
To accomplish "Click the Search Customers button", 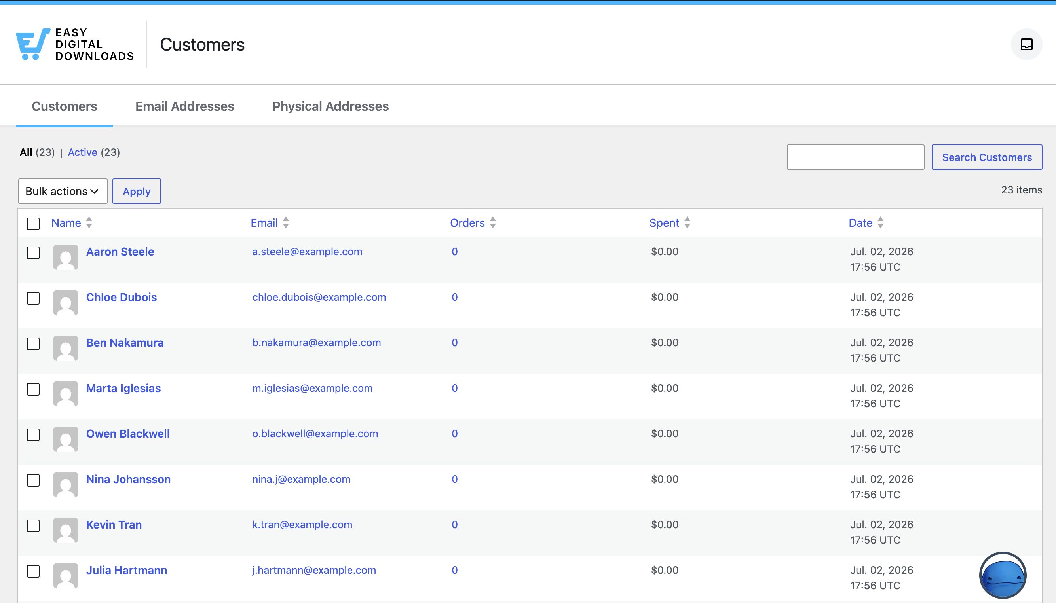I will coord(987,157).
